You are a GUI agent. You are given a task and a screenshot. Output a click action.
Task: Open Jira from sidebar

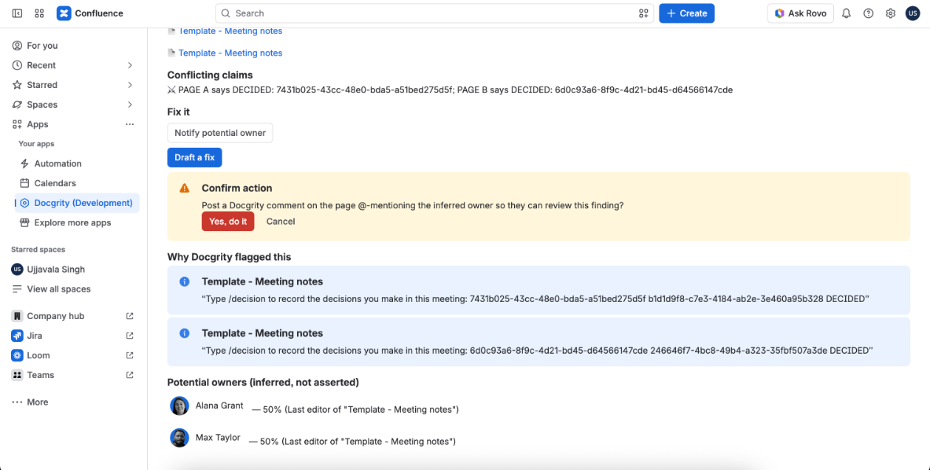35,336
